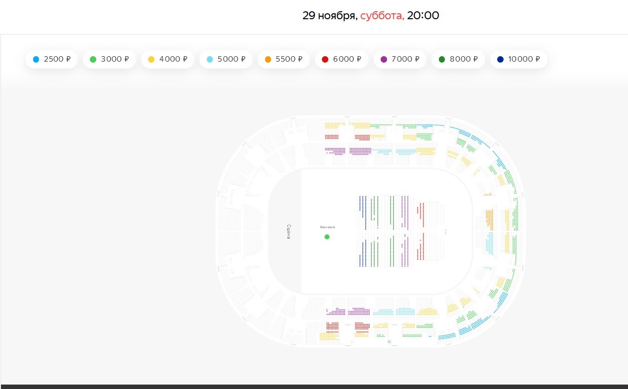Select the green Fan-zone dot
The image size is (628, 389).
click(327, 237)
